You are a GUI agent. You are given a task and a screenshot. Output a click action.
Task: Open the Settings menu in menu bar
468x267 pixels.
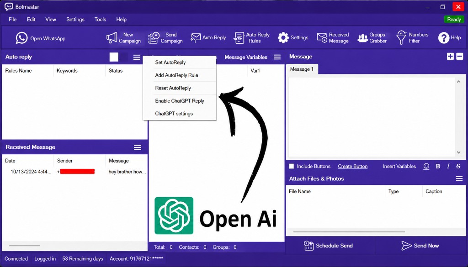pyautogui.click(x=75, y=19)
